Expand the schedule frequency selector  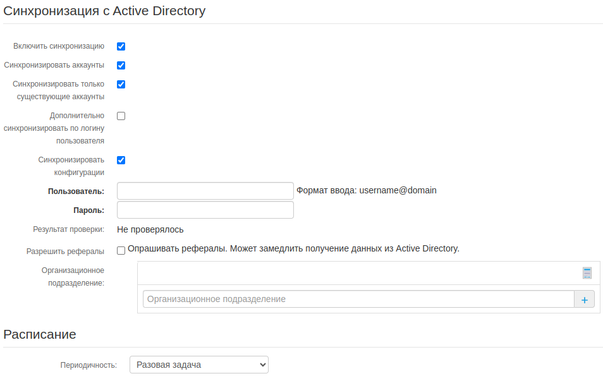pos(198,365)
